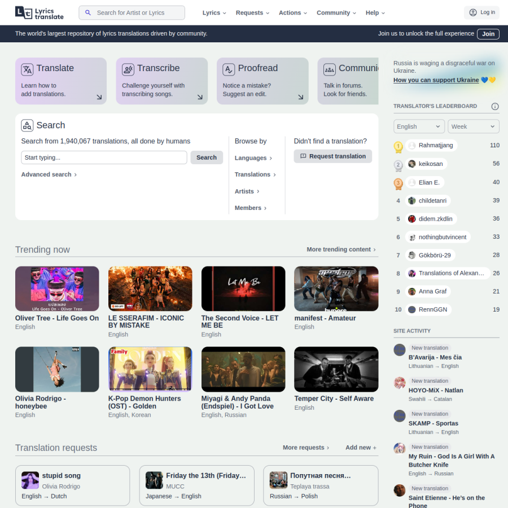
Task: Open nothingbutvincent's leaderboard entry
Action: click(437, 237)
